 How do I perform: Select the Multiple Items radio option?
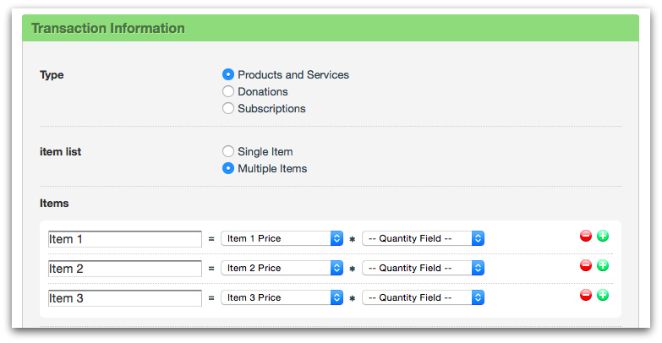pyautogui.click(x=228, y=168)
